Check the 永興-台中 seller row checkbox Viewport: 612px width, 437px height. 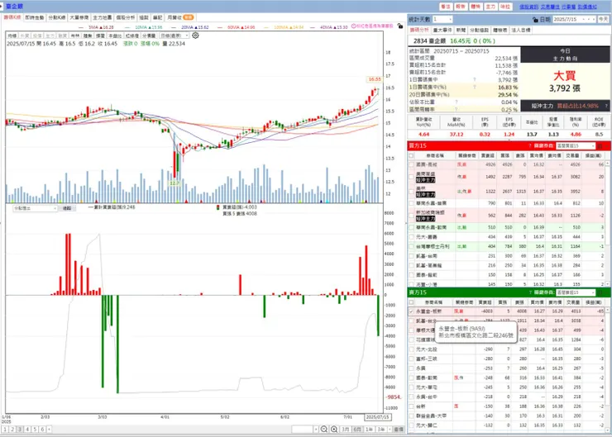[x=411, y=397]
